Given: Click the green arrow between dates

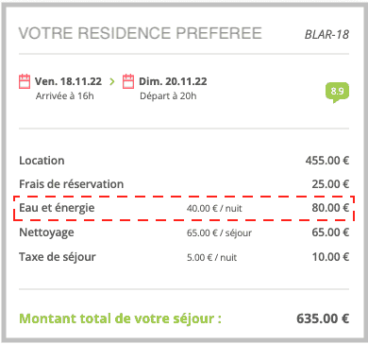Looking at the screenshot, I should click(x=112, y=81).
